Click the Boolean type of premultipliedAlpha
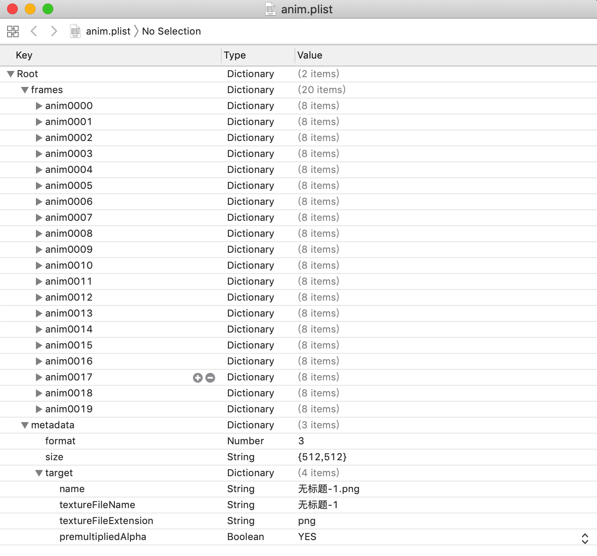Viewport: 597px width, 556px height. pos(246,537)
